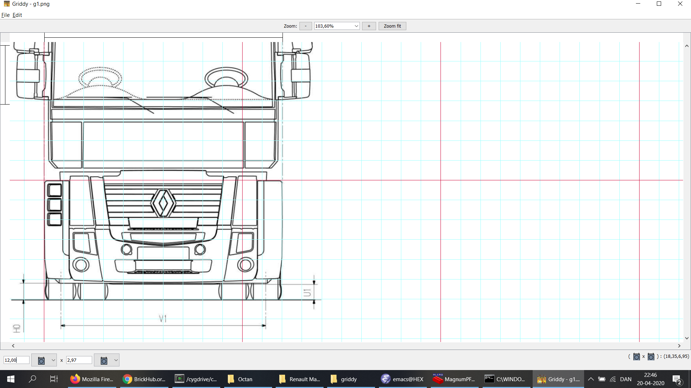Focus the grid width field showing 12,00

[17, 360]
